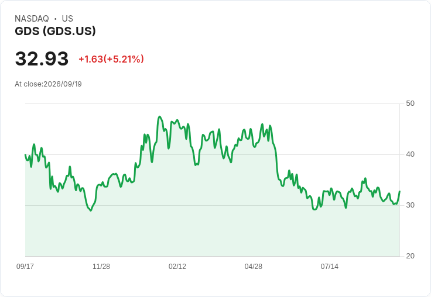Click the At close:2026/09/19 timestamp
The width and height of the screenshot is (431, 297).
point(48,84)
